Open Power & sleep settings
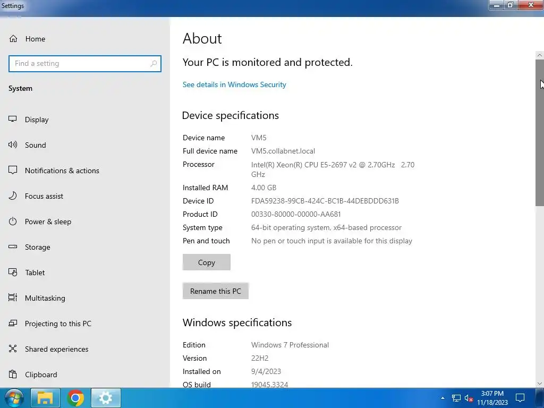Viewport: 544px width, 408px height. (x=40, y=222)
